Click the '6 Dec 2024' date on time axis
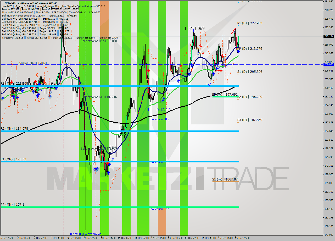335x241 pixels. [7, 238]
